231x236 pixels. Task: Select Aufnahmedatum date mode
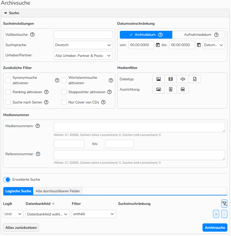tap(199, 35)
